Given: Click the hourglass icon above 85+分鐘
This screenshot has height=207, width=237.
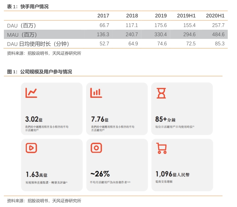Looking at the screenshot, I should 161,93.
